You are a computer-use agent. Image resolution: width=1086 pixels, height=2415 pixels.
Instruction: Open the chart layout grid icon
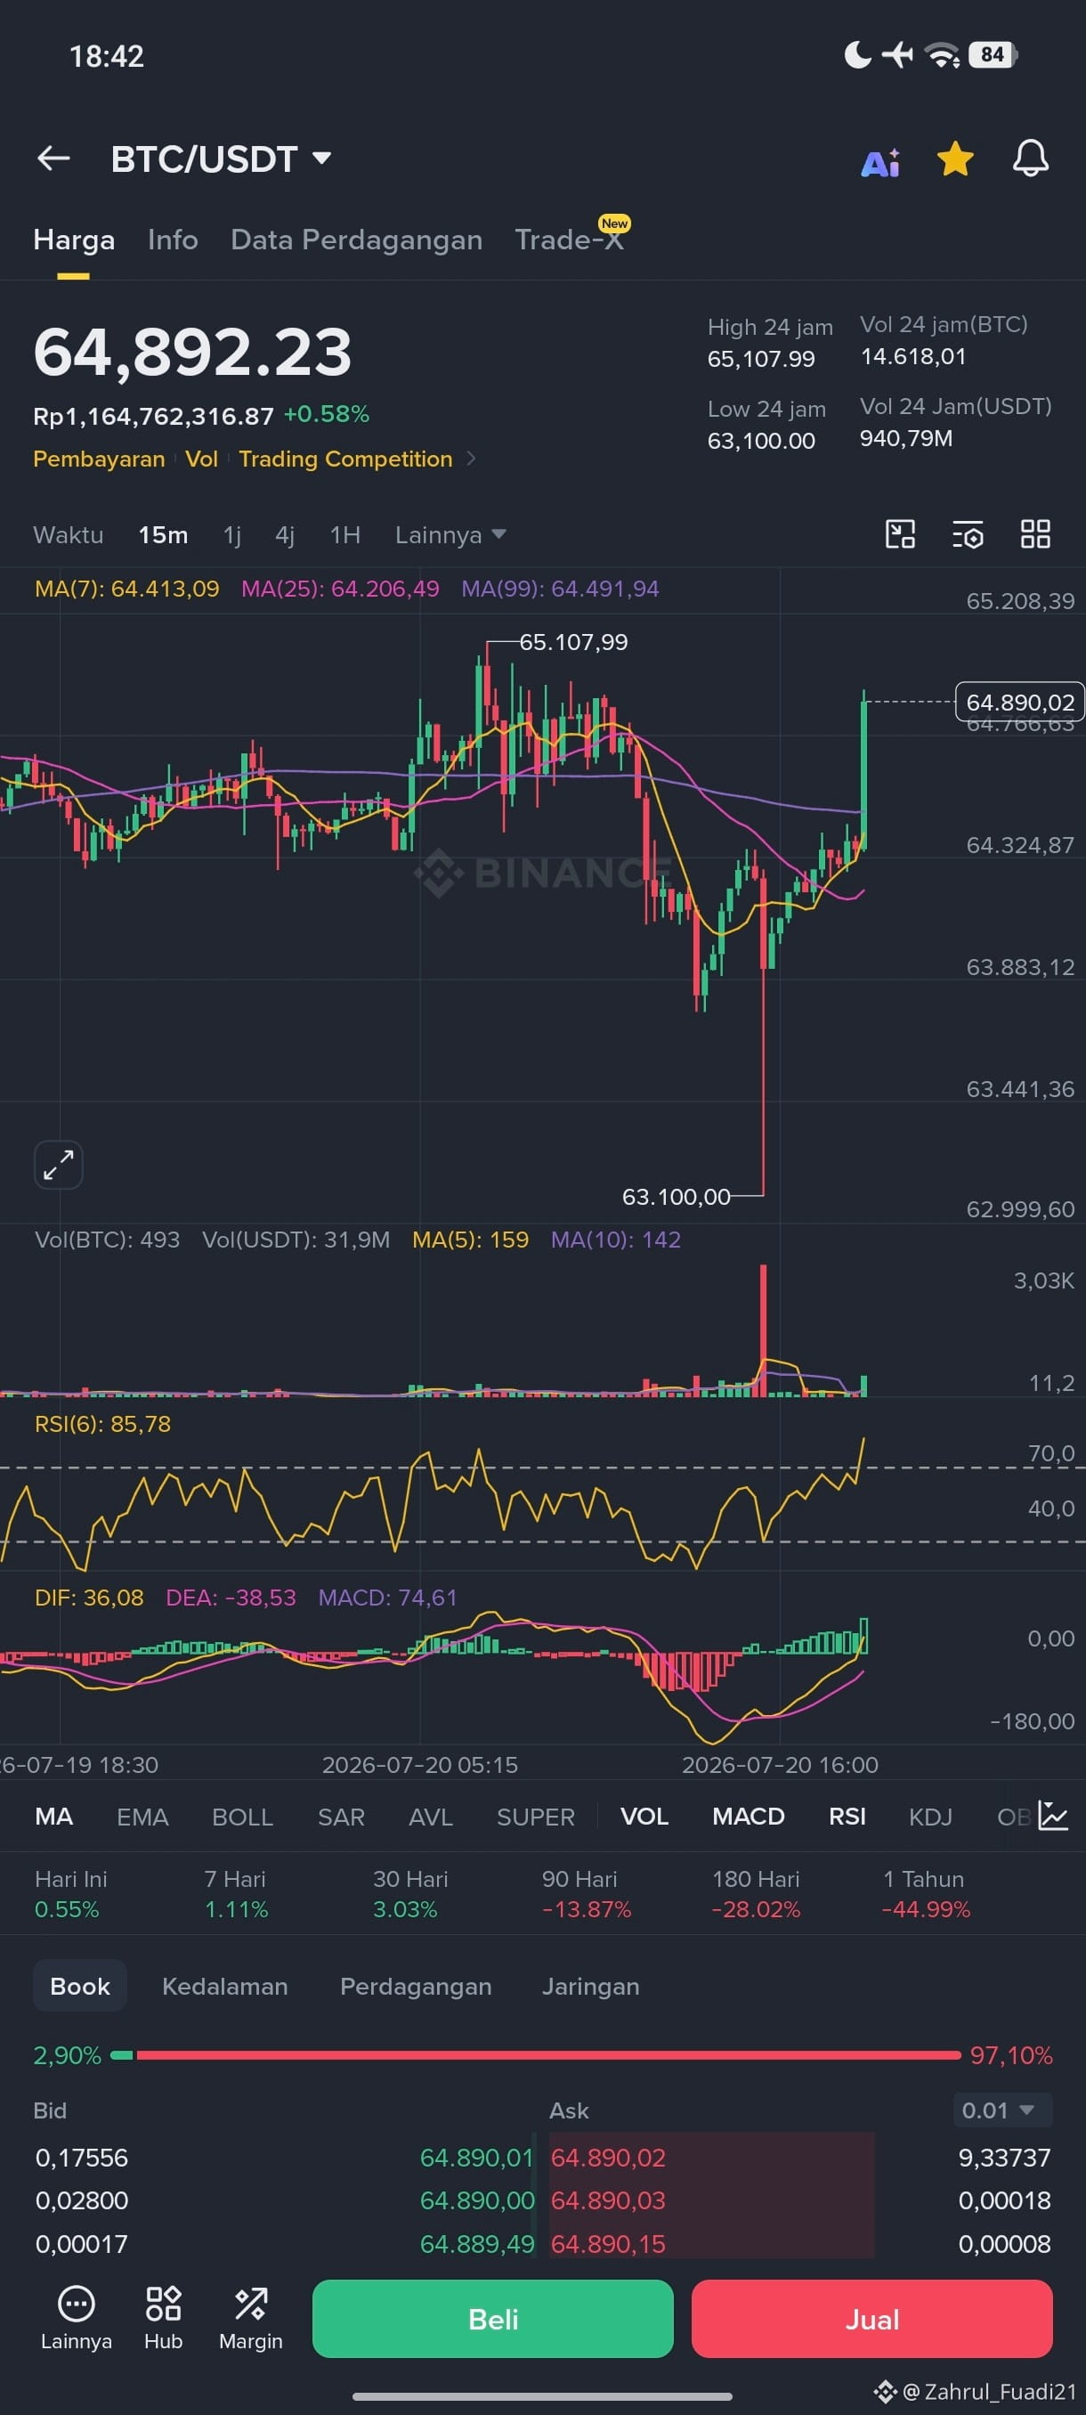point(1035,534)
